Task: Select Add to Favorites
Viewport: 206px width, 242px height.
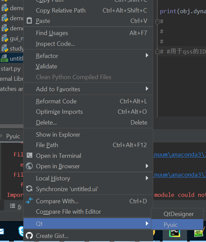Action: point(88,89)
